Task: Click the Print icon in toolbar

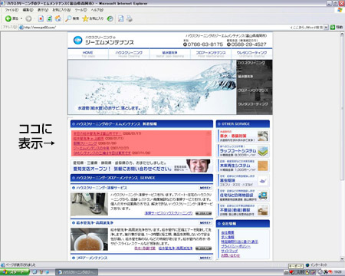Action: point(130,18)
